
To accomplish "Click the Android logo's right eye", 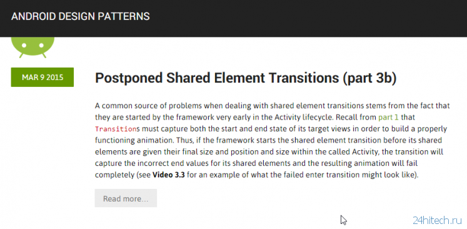I will coord(41,46).
